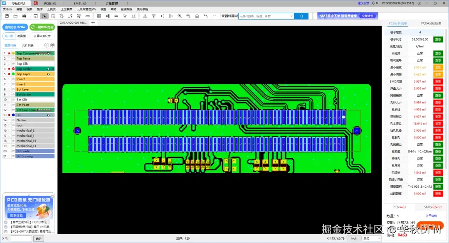This screenshot has height=243, width=449.
Task: Uncheck the red checkbox for Top Solder layer
Action: pos(9,69)
